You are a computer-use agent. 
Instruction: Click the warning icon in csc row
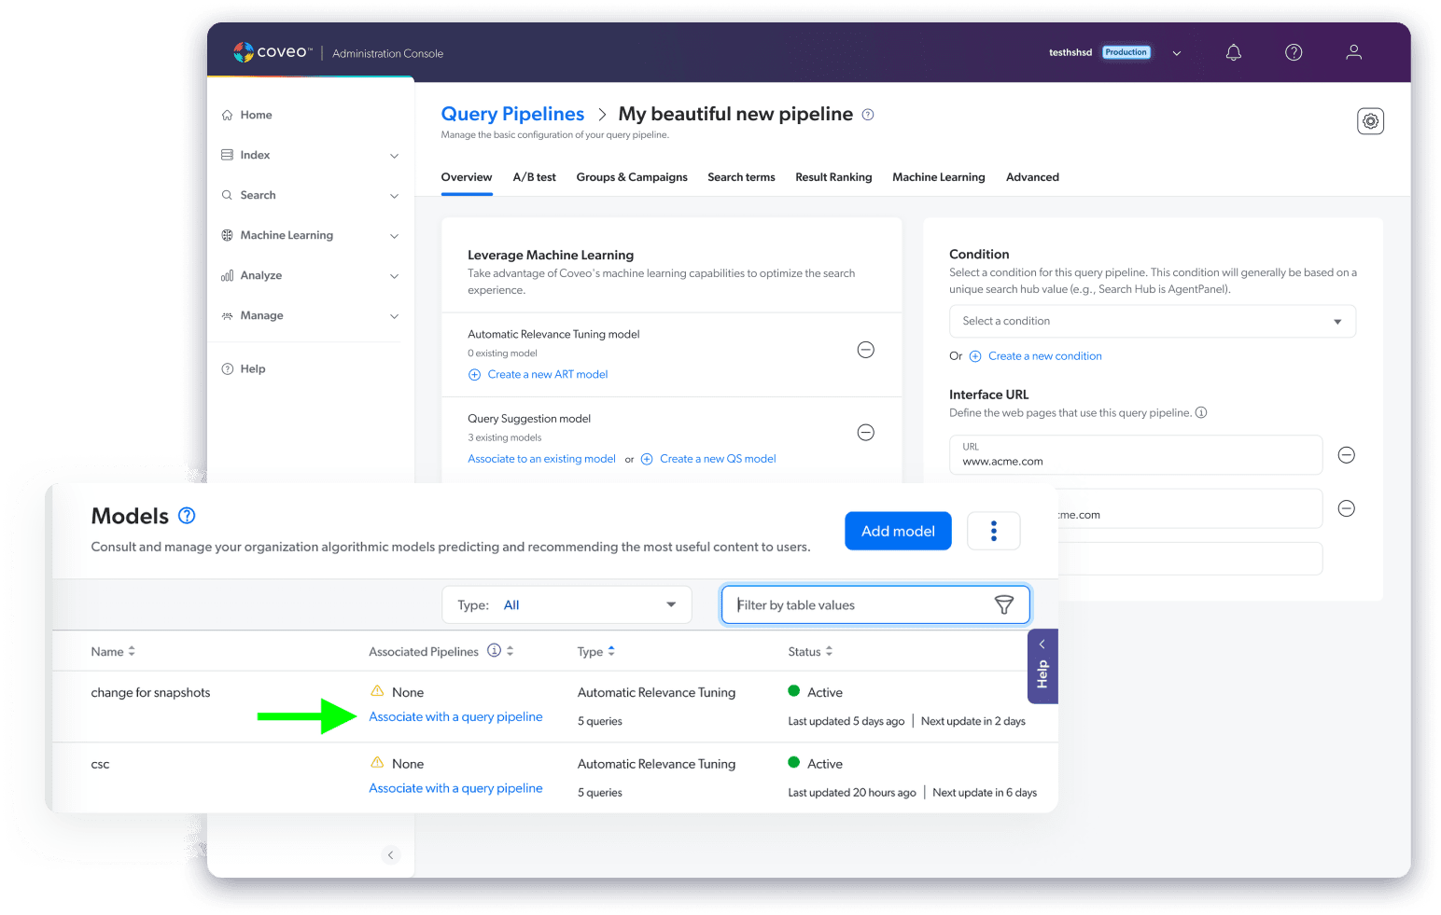pyautogui.click(x=377, y=763)
